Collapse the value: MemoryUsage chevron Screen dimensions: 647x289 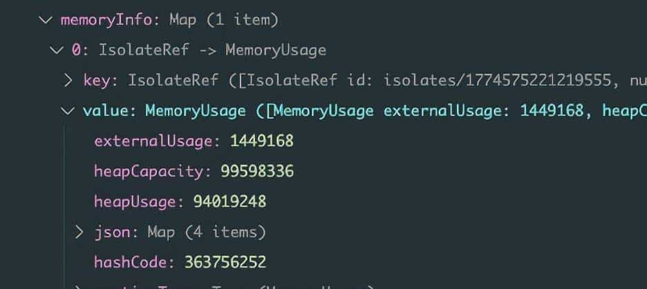tap(68, 110)
